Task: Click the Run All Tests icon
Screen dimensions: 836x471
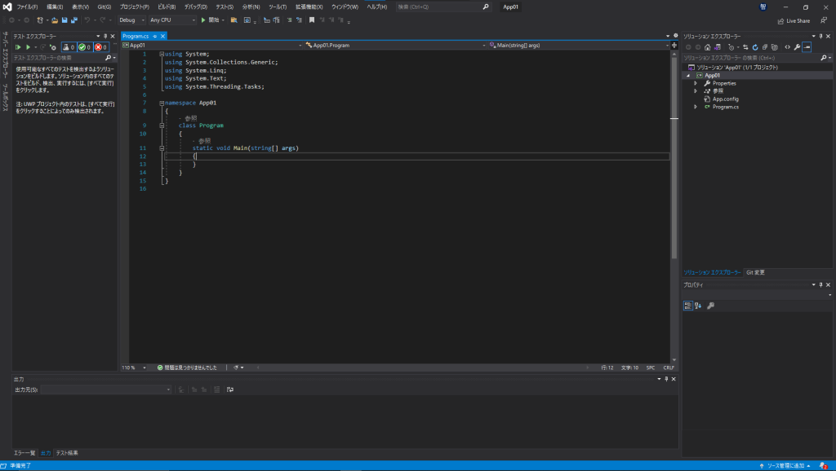Action: tap(17, 47)
